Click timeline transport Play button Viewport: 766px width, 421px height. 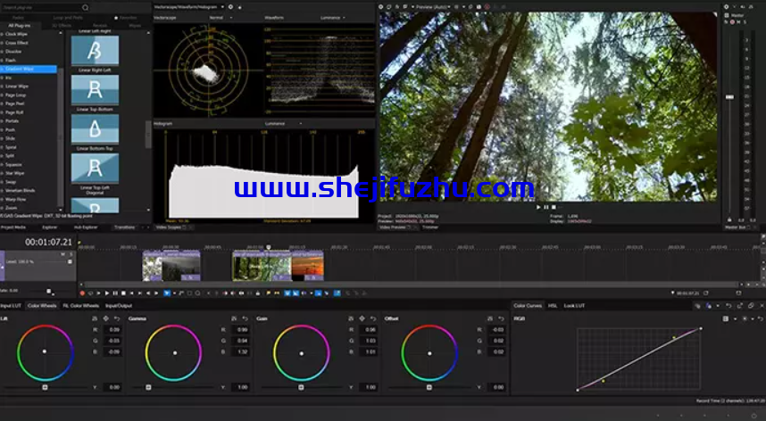click(x=107, y=293)
